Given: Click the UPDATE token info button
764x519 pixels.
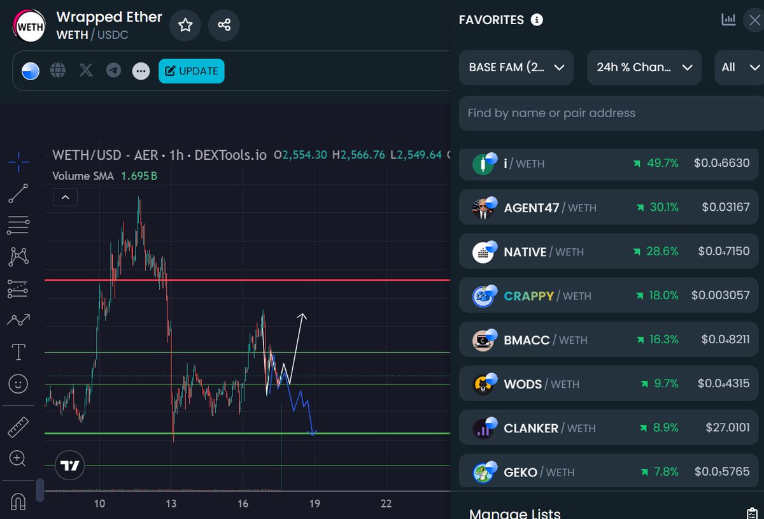Looking at the screenshot, I should [192, 71].
